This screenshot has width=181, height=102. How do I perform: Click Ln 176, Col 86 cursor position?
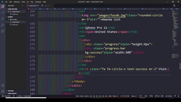125,96
